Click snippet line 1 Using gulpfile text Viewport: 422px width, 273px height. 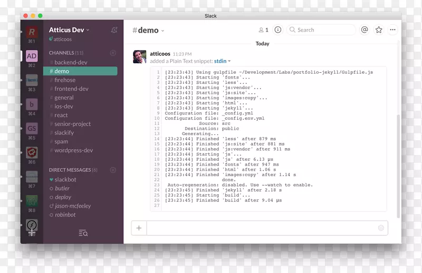[269, 72]
